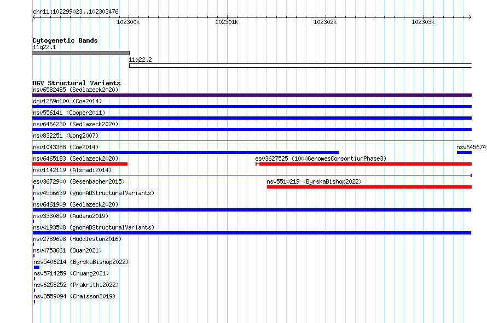
Task: Click the Cytogenetic Bands track title
Action: (x=65, y=40)
